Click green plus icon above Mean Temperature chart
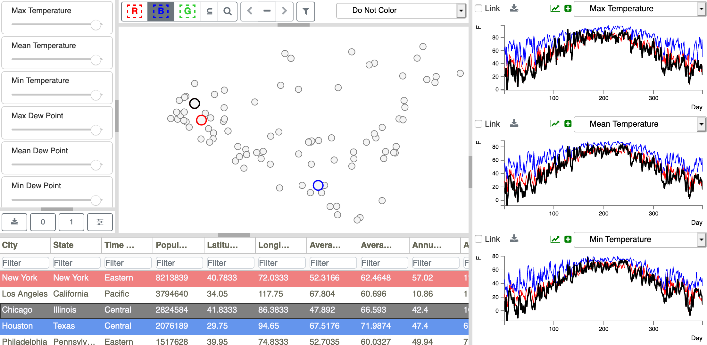This screenshot has height=345, width=707. click(x=568, y=124)
